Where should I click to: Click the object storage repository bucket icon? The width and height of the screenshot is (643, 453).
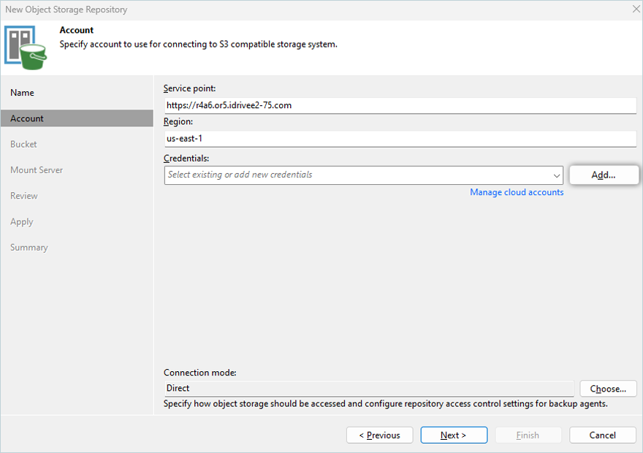click(x=26, y=47)
